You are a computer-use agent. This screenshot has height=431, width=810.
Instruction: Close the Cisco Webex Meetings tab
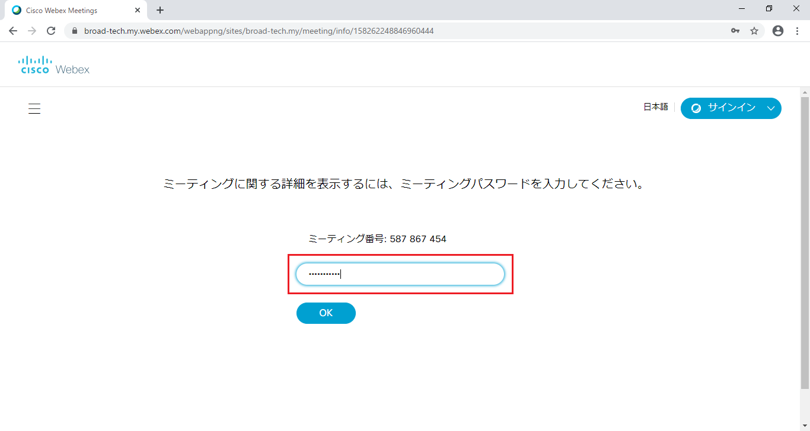point(138,10)
